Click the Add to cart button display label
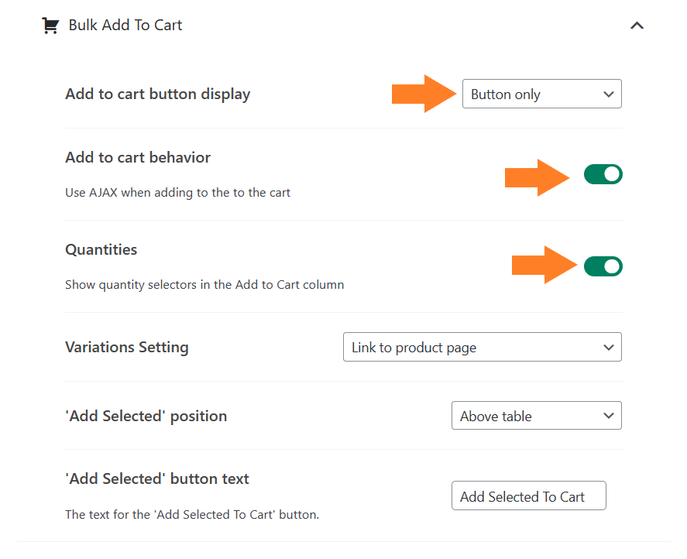Screen dimensions: 687x559 pos(158,94)
